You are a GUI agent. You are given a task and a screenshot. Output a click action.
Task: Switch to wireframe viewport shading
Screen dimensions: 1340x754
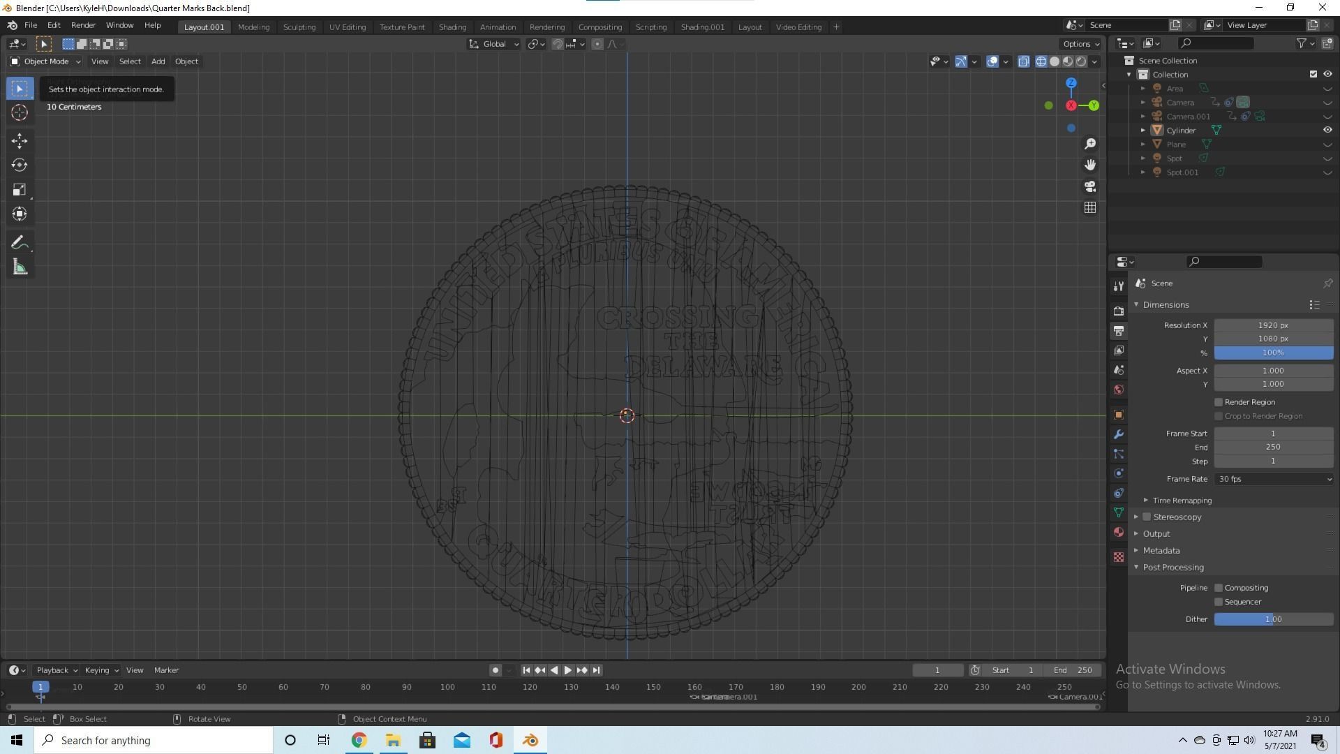click(1041, 61)
